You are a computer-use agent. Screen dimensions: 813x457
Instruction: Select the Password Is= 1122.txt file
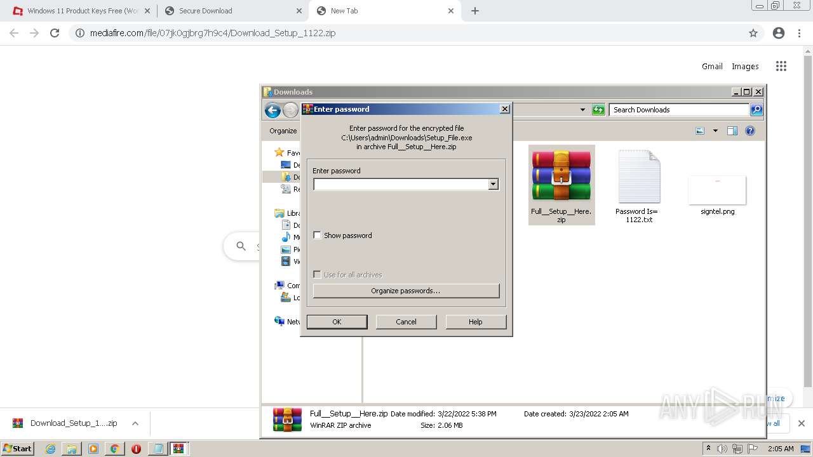[x=638, y=186]
